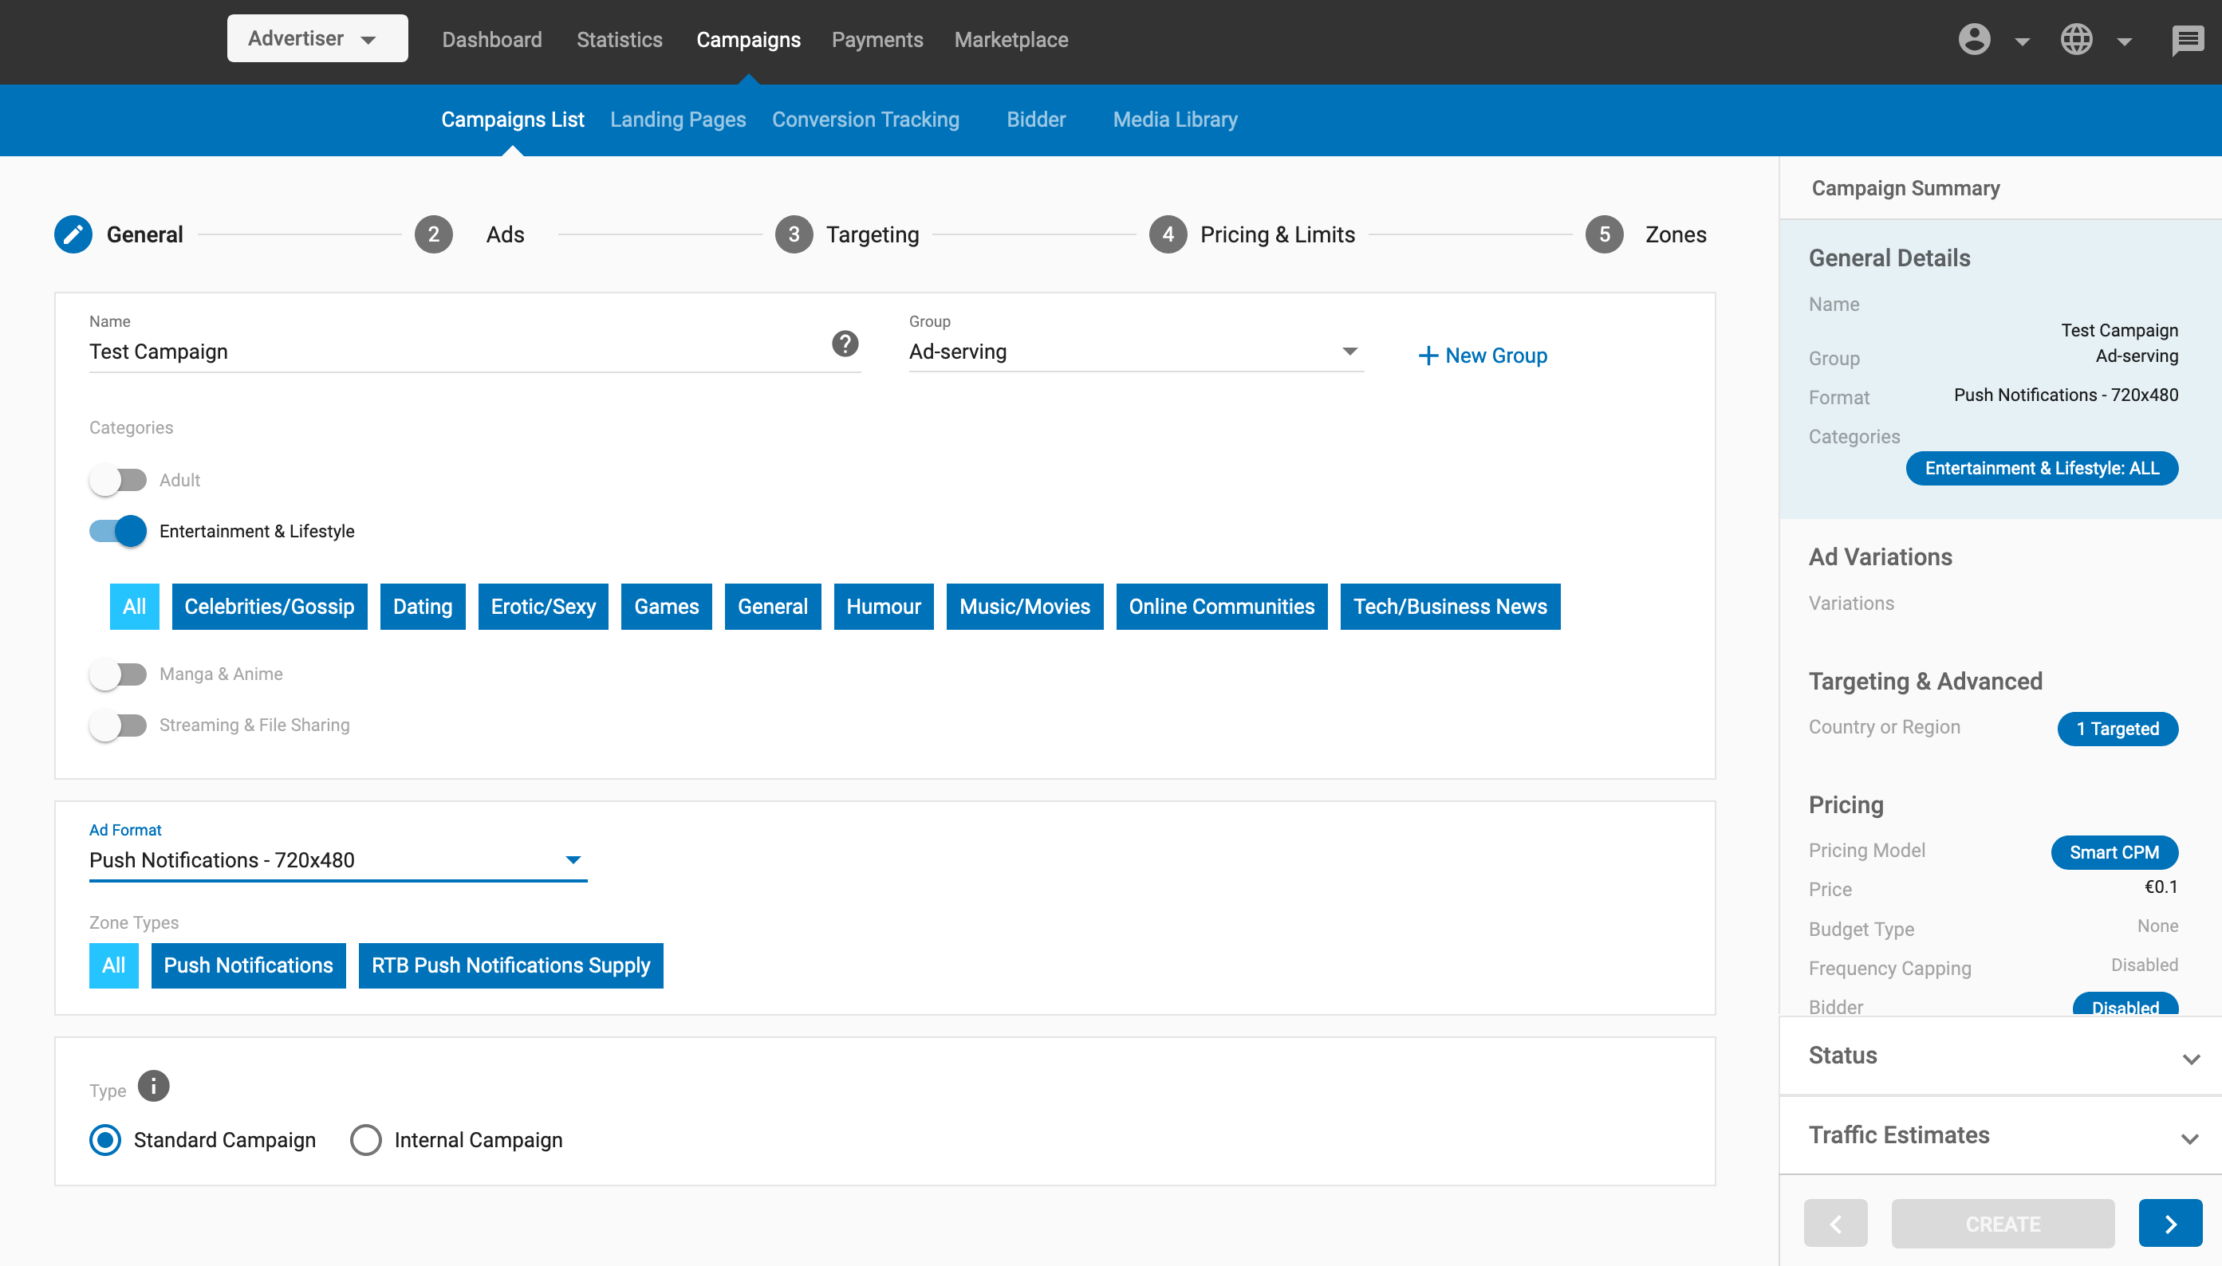
Task: Click the General step pencil icon
Action: coord(73,234)
